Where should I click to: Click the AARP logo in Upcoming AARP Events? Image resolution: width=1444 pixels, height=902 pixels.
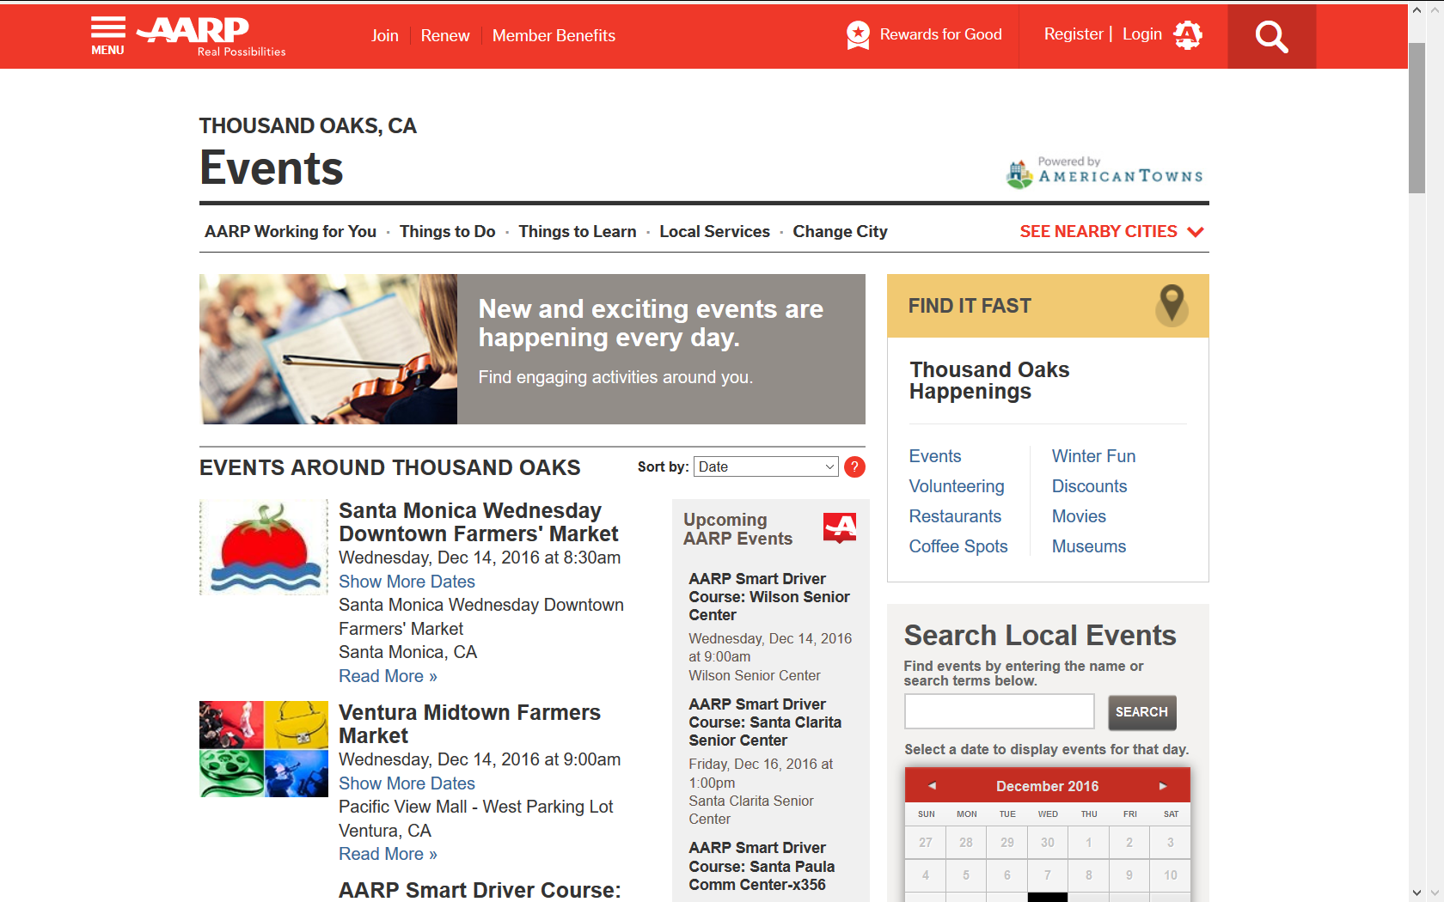[x=840, y=527]
